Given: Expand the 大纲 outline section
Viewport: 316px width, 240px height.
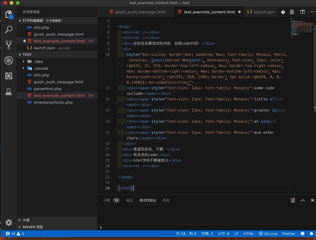Looking at the screenshot, I should [x=26, y=220].
